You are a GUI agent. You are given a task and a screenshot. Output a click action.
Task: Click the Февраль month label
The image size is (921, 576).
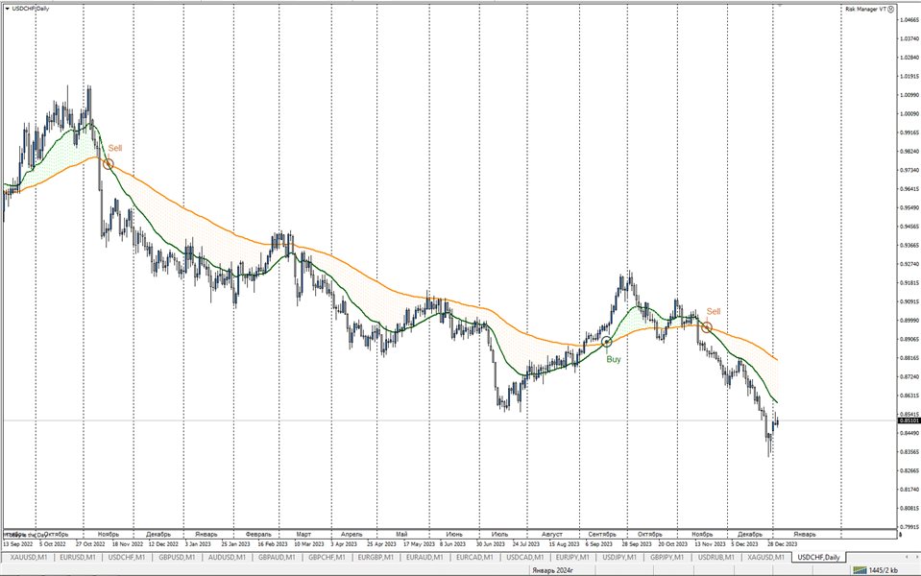tap(258, 535)
